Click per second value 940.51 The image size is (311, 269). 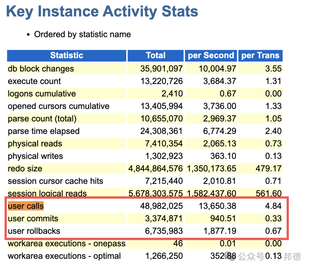click(223, 219)
